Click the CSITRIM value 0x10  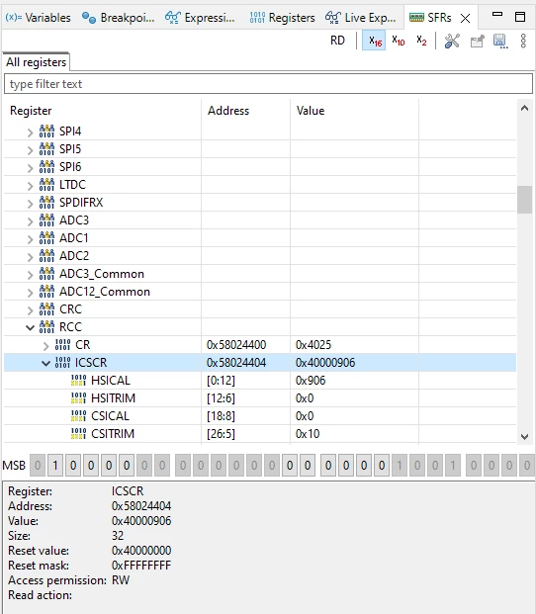click(308, 434)
